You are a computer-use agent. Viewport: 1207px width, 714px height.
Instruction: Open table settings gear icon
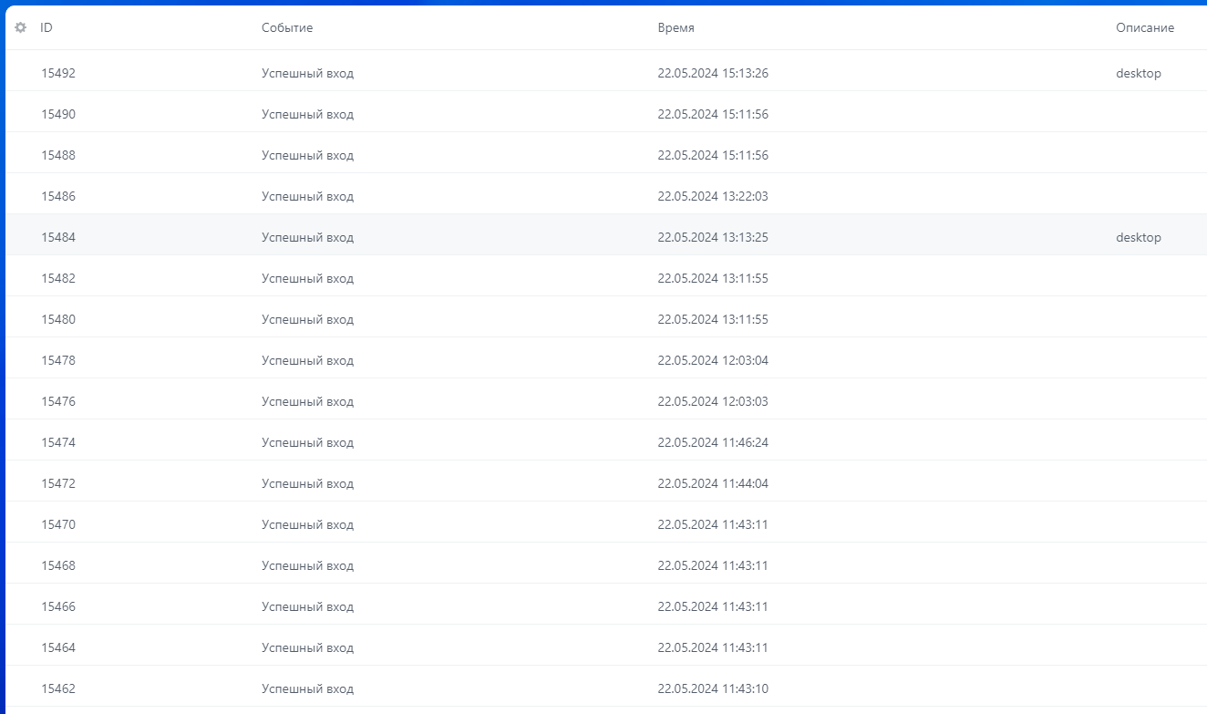click(20, 28)
